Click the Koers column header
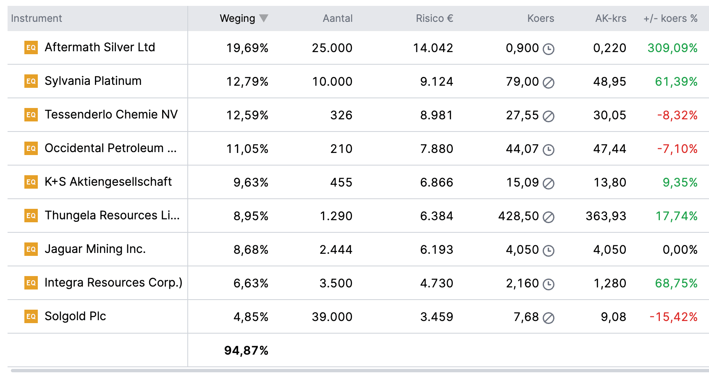 541,18
